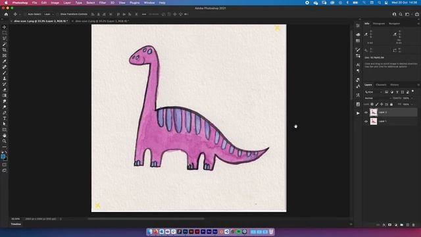Viewport: 421px width, 237px height.
Task: Select the Frame tool
Action: tap(5, 55)
